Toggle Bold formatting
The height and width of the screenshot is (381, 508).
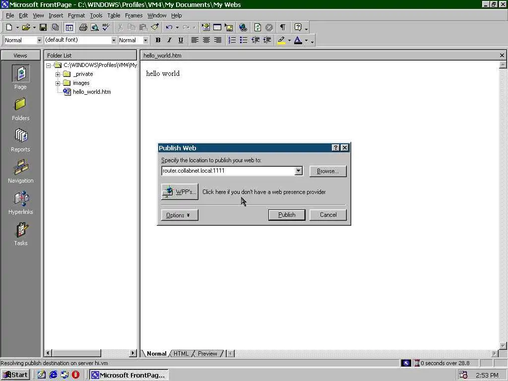pyautogui.click(x=158, y=40)
